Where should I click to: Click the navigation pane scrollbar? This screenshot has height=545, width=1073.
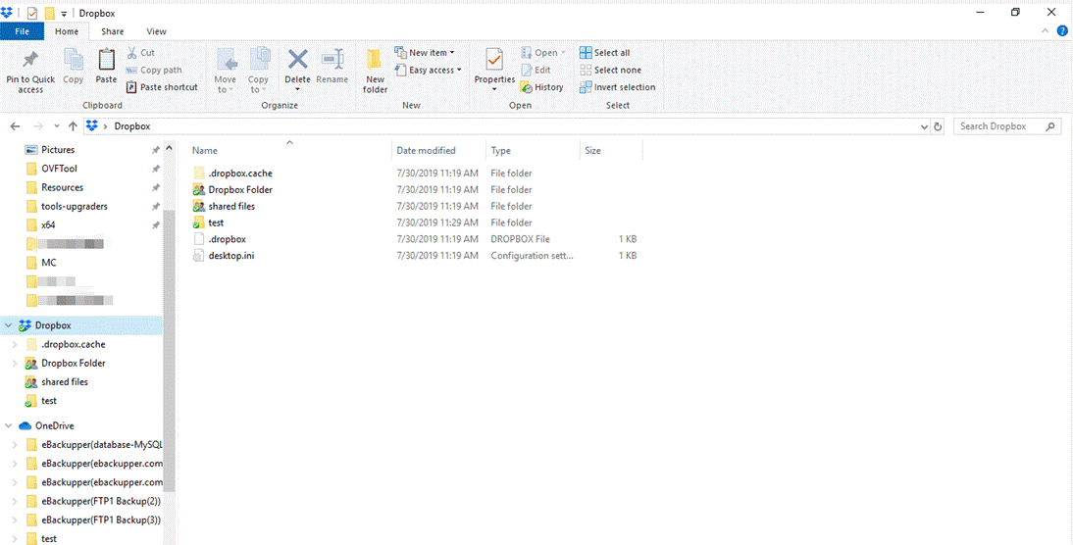click(x=169, y=352)
